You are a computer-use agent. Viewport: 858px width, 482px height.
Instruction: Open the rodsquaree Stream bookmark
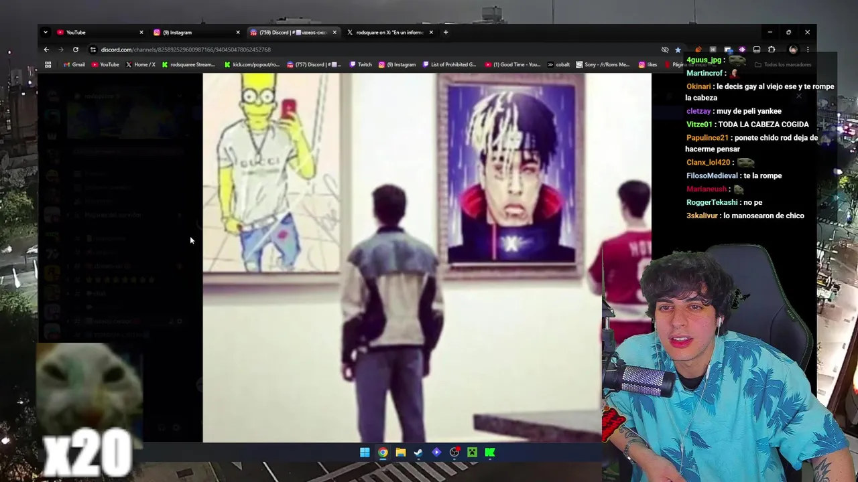tap(188, 65)
